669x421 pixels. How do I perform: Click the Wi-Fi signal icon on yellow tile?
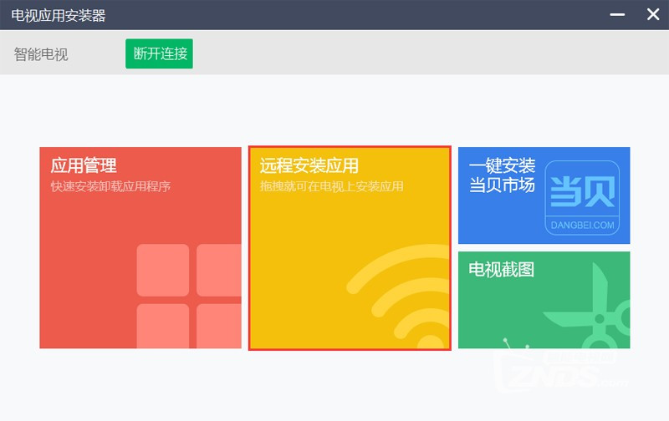coord(398,297)
